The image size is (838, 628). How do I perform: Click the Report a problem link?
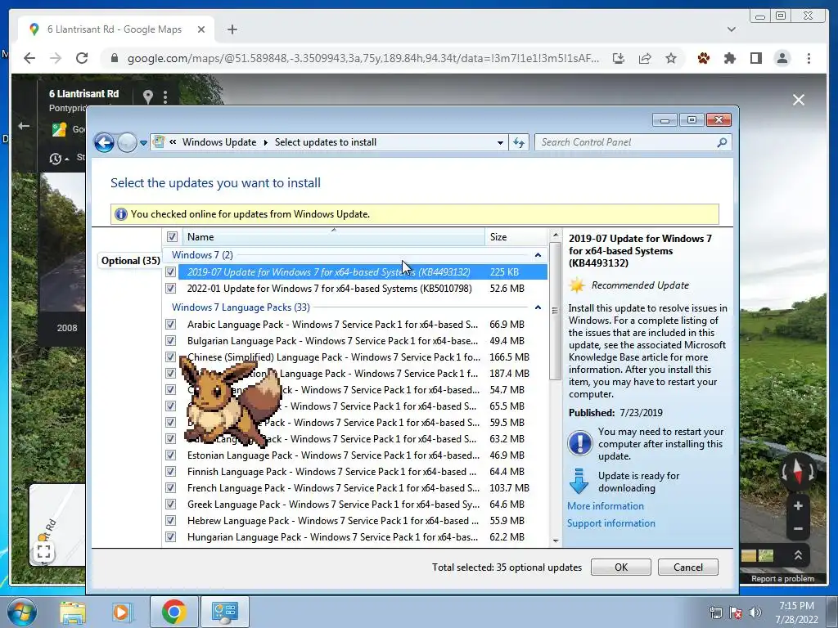pyautogui.click(x=782, y=579)
